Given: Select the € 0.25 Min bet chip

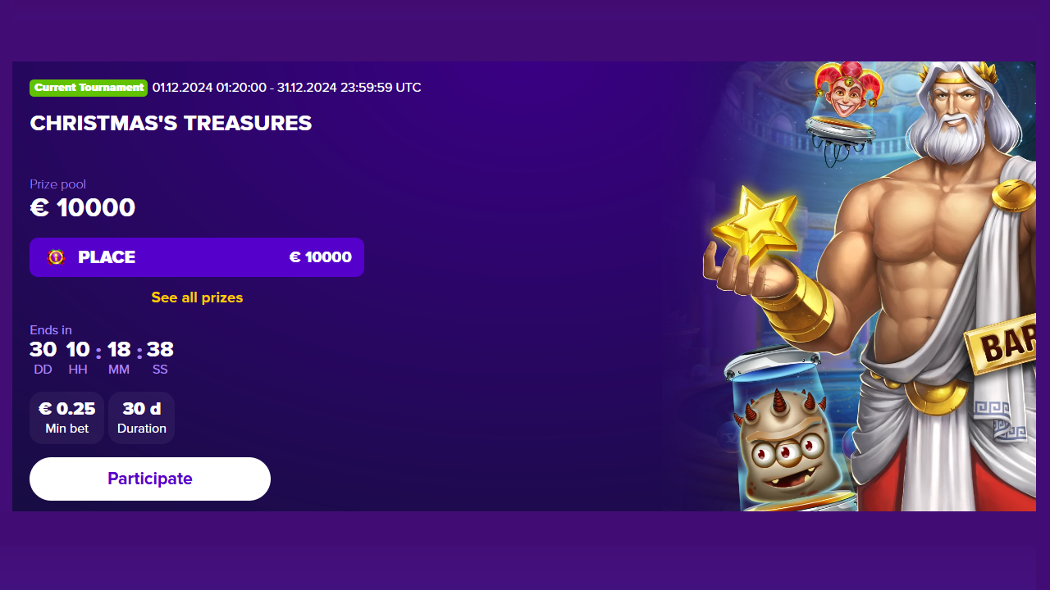Looking at the screenshot, I should pyautogui.click(x=66, y=418).
